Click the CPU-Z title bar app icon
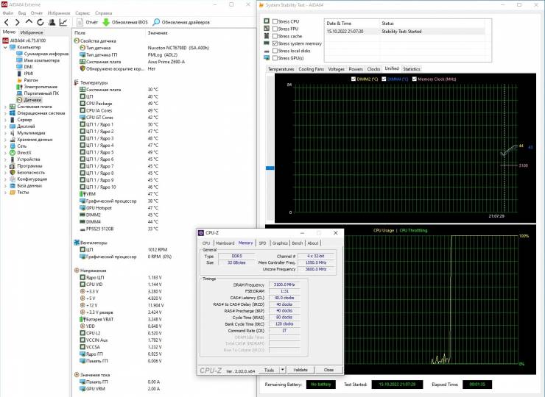The image size is (545, 397). (x=201, y=233)
